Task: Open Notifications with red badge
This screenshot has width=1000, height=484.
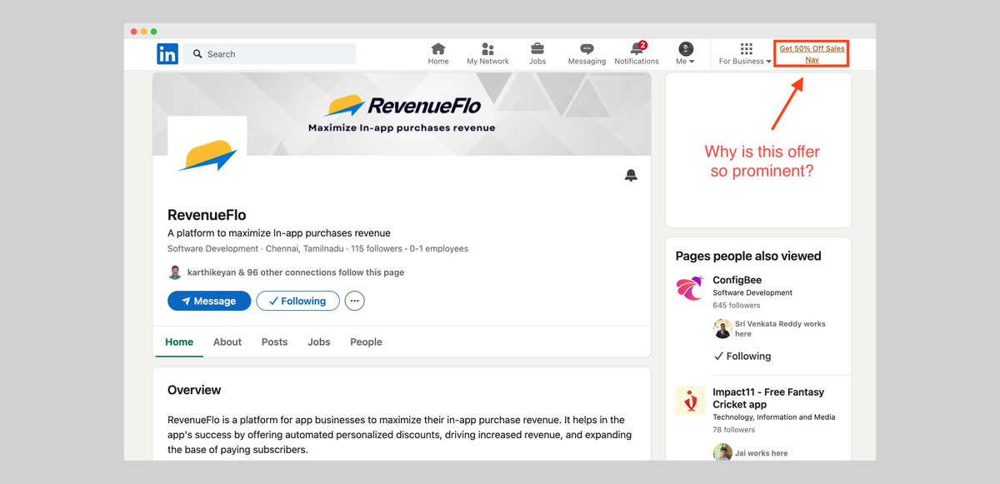Action: click(x=637, y=54)
